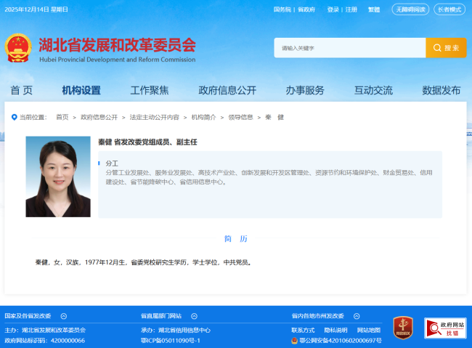The image size is (472, 348).
Task: Open 鄂公网安备42010602000697号 link
Action: click(341, 341)
